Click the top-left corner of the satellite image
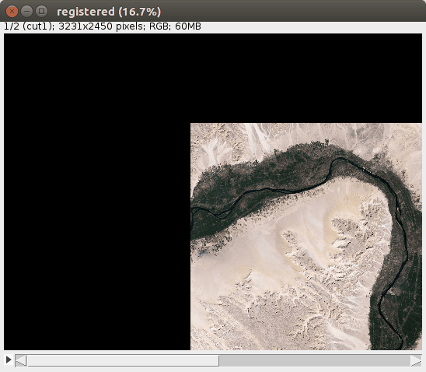The width and height of the screenshot is (426, 372). coord(191,124)
